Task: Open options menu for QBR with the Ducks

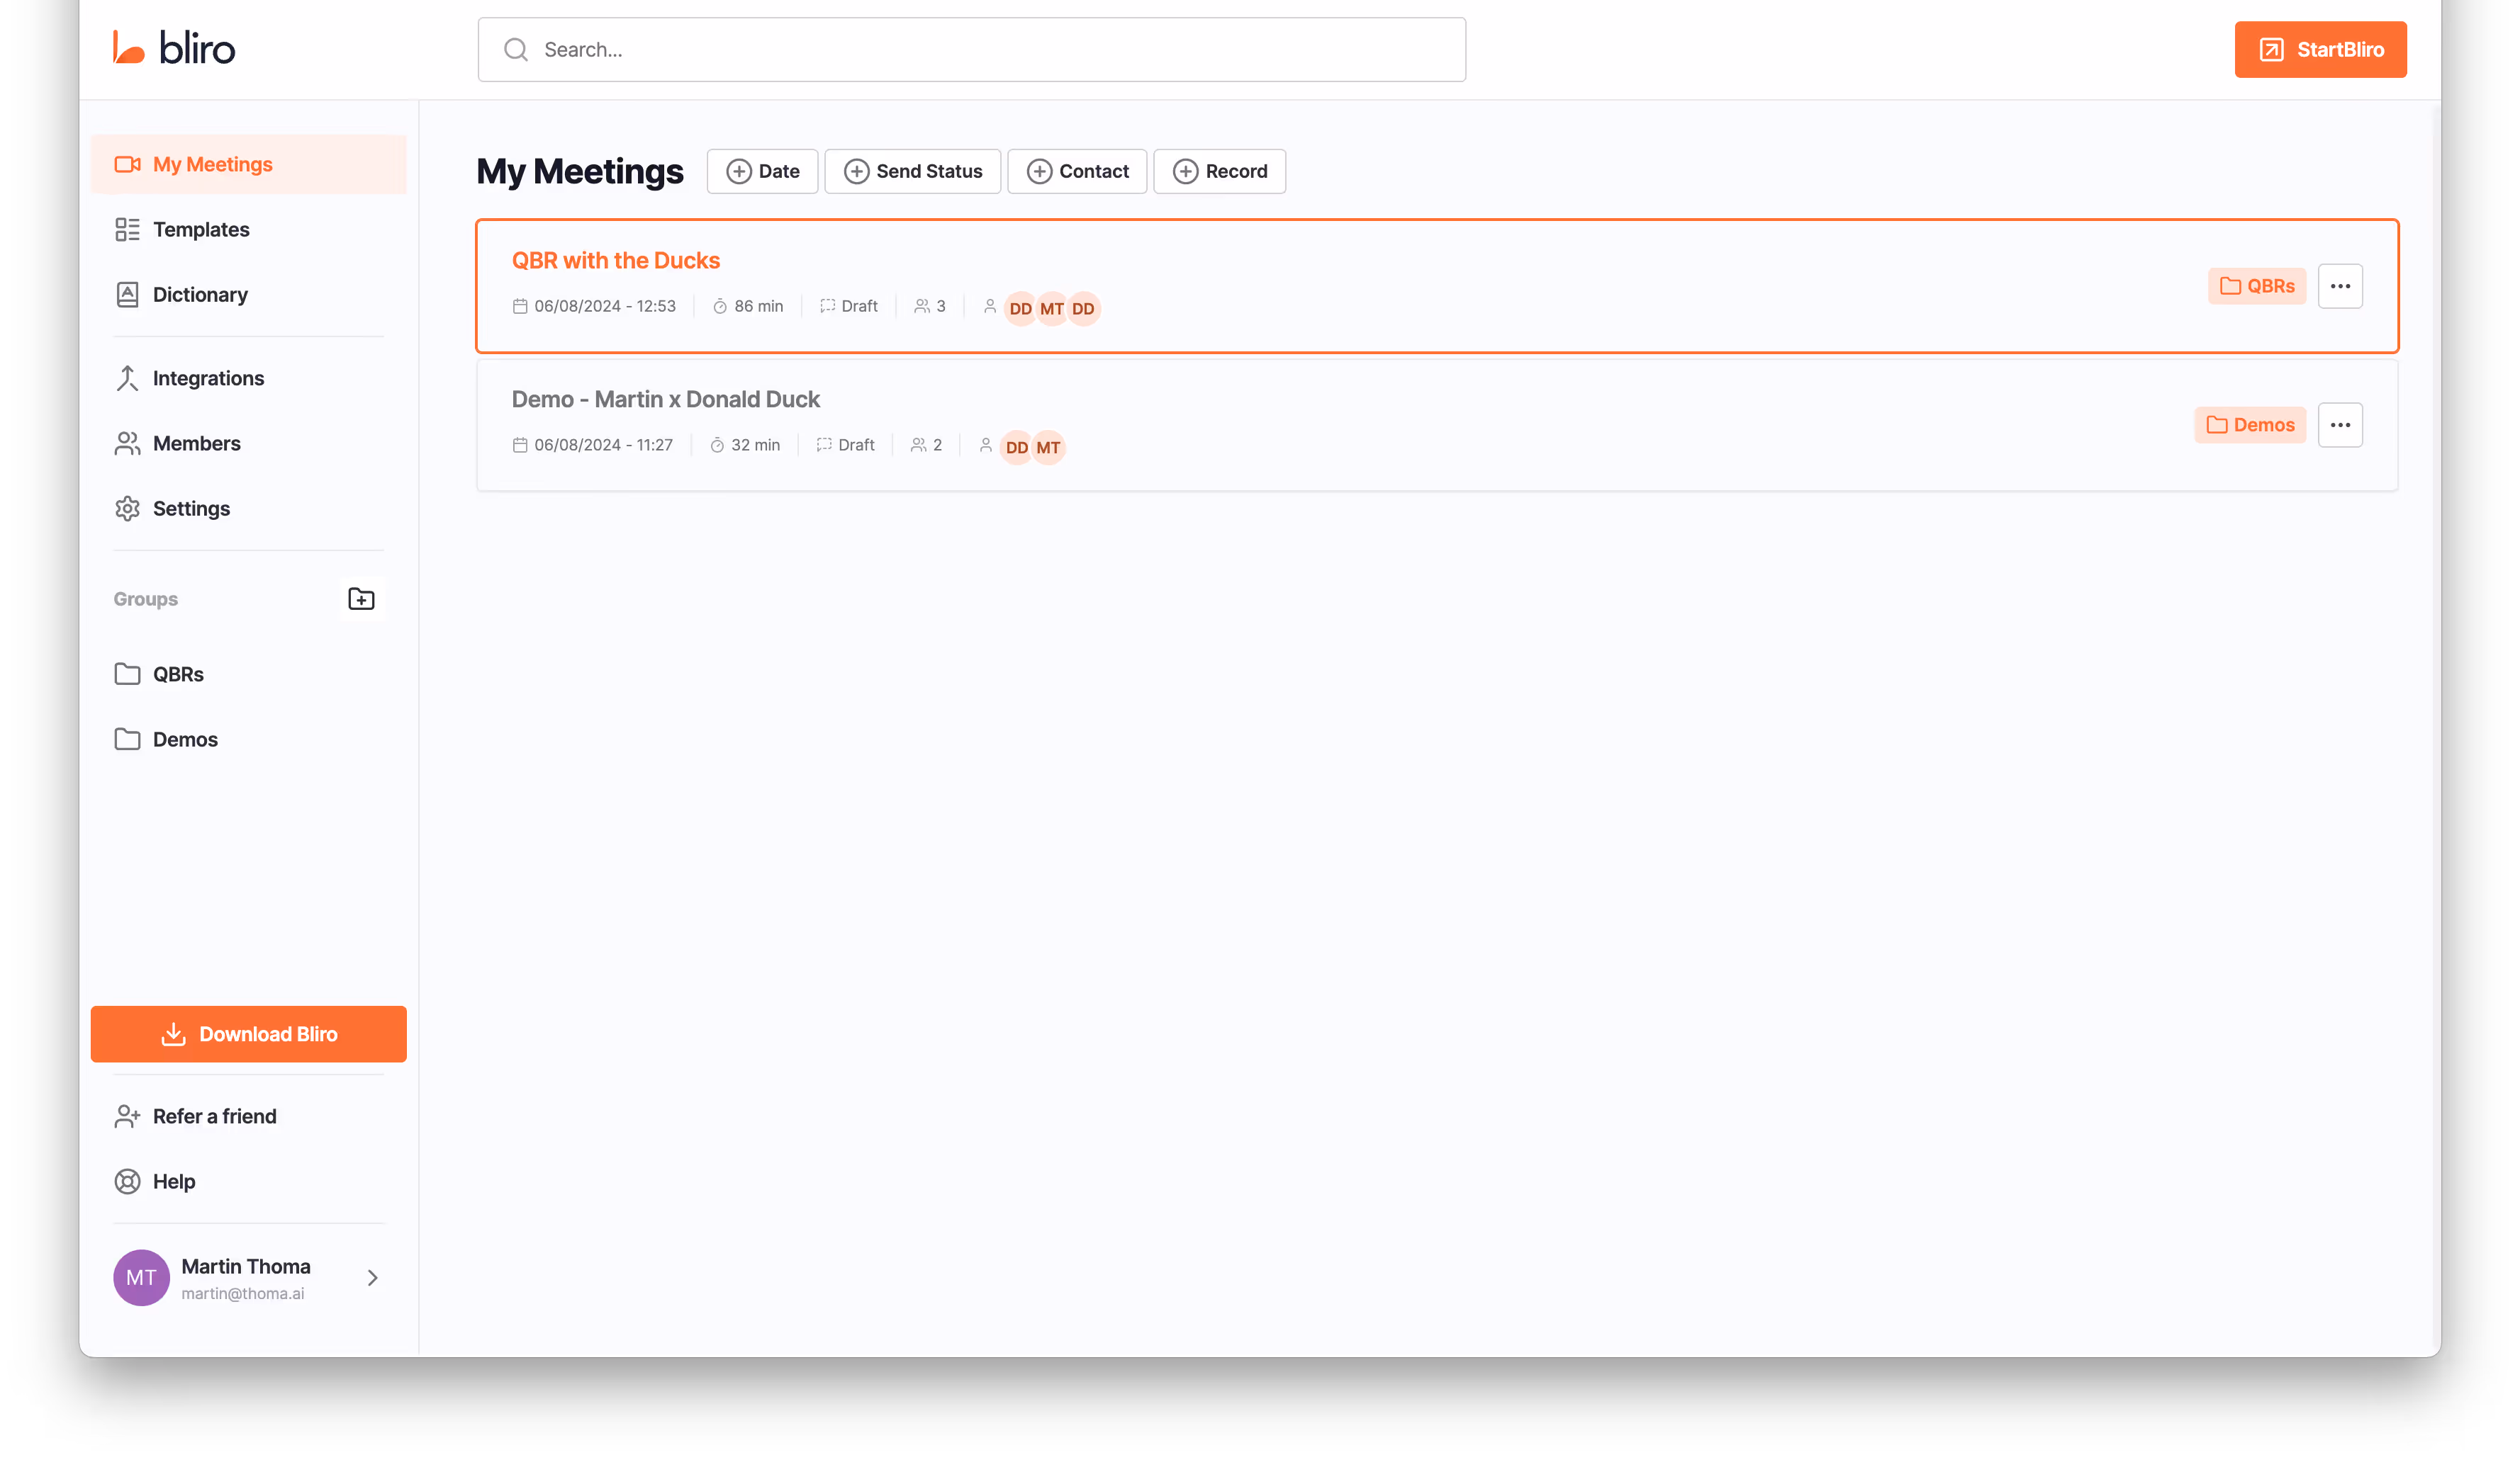Action: tap(2339, 285)
